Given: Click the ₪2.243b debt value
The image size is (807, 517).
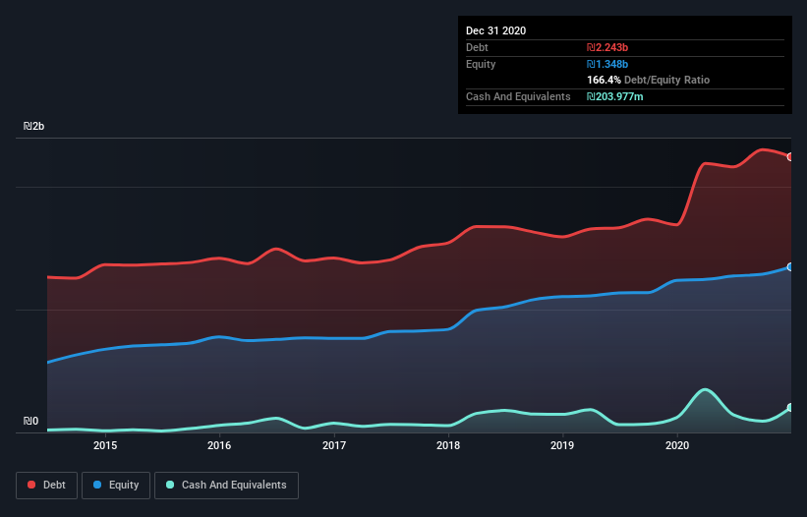Looking at the screenshot, I should click(607, 47).
